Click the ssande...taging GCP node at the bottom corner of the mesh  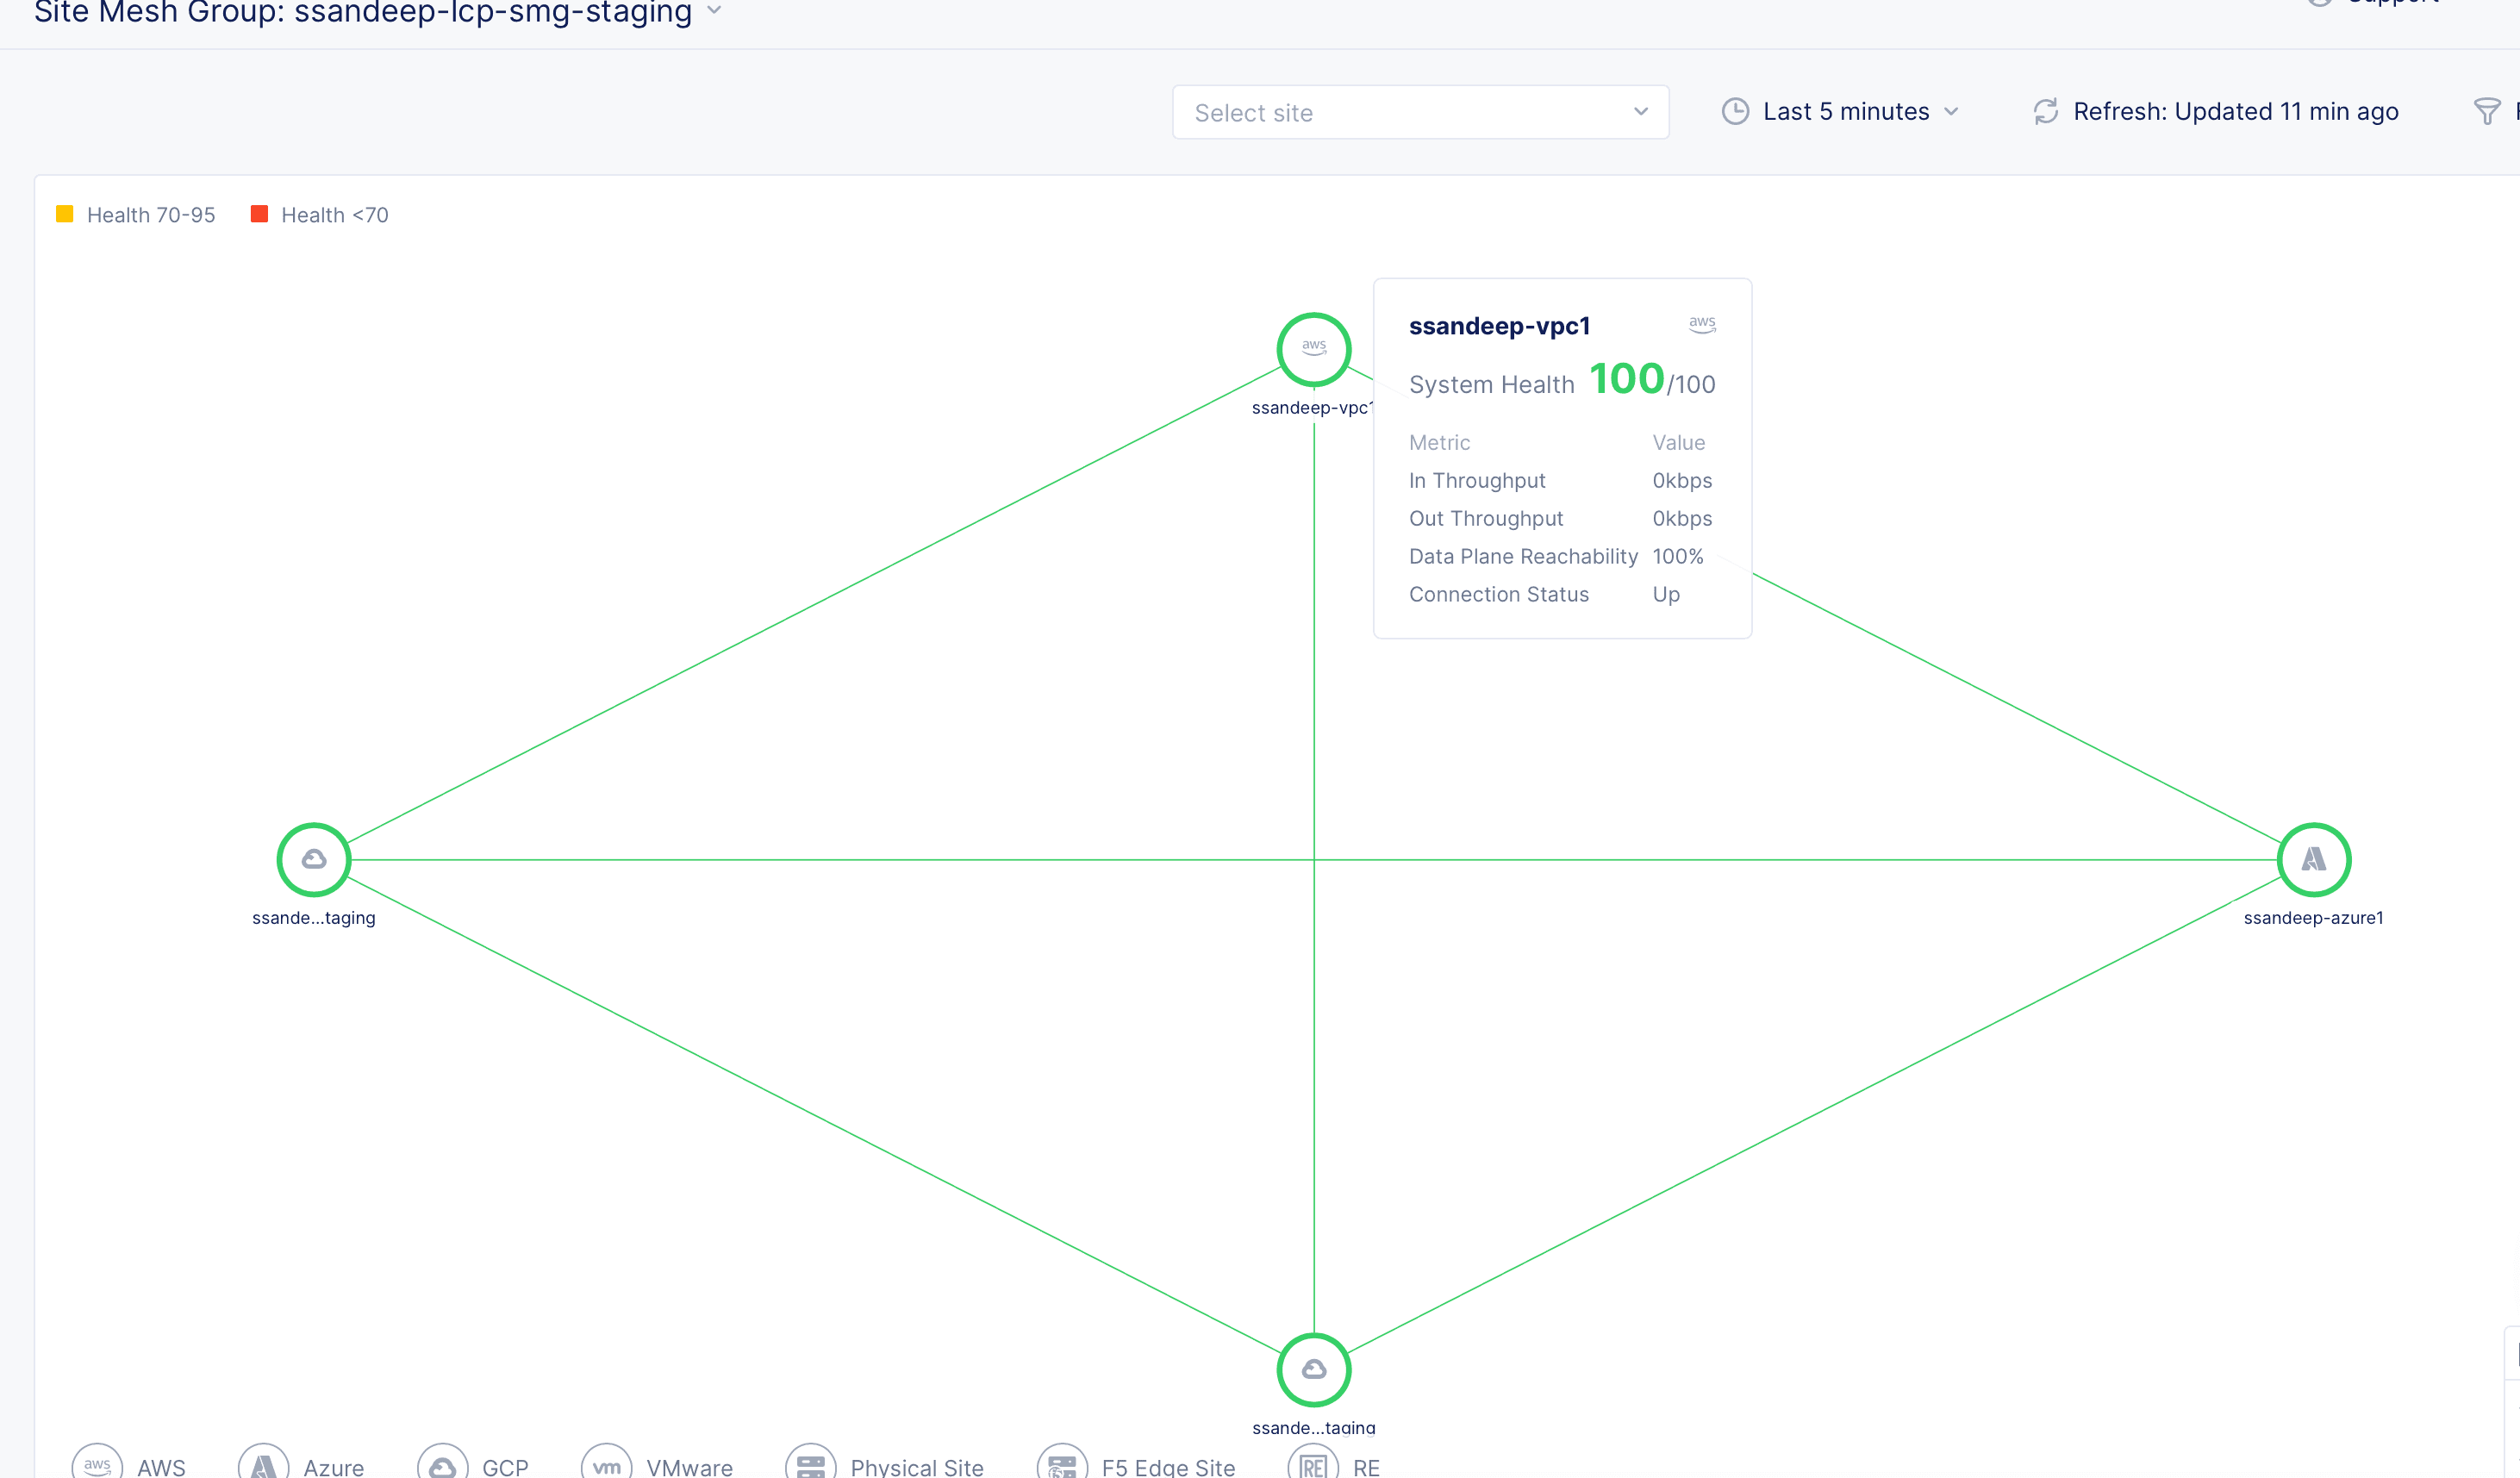(1314, 1370)
